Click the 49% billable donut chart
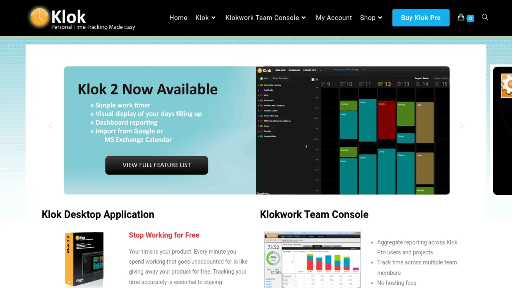512x288 pixels. tap(273, 258)
